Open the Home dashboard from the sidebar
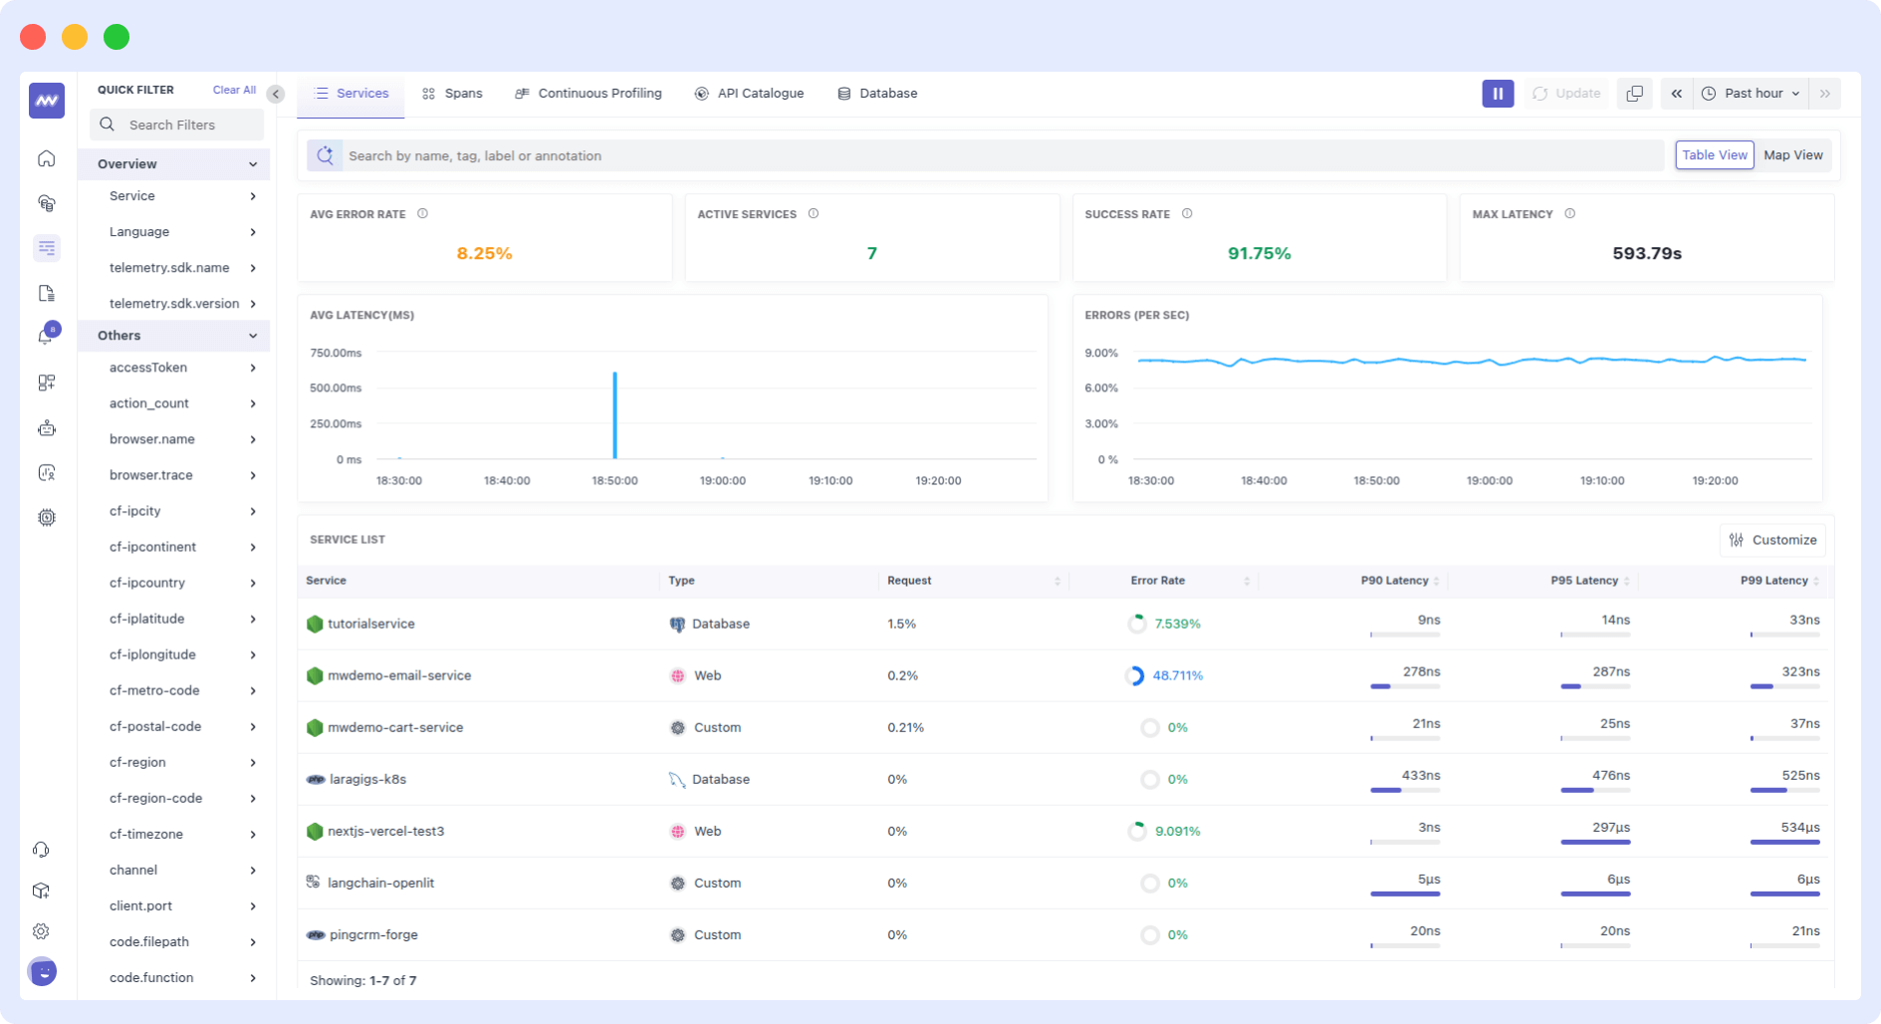Viewport: 1881px width, 1024px height. (46, 157)
